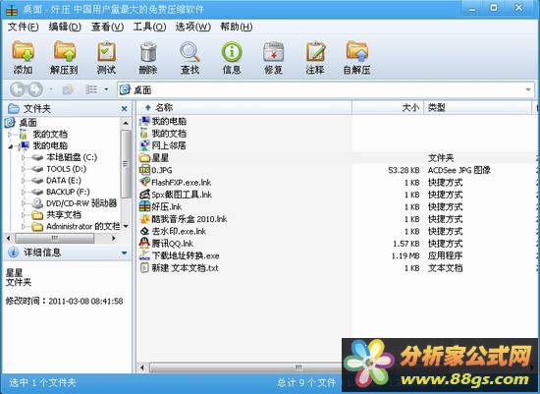Select 腾讯QQ.lnk shortcut

coord(172,244)
